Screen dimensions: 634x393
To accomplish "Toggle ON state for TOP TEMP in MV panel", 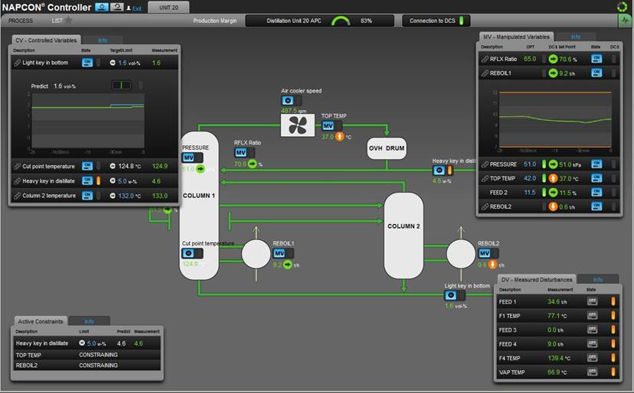I will [596, 178].
